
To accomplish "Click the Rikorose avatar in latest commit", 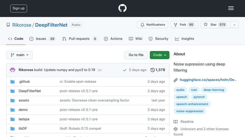I will pos(13,70).
